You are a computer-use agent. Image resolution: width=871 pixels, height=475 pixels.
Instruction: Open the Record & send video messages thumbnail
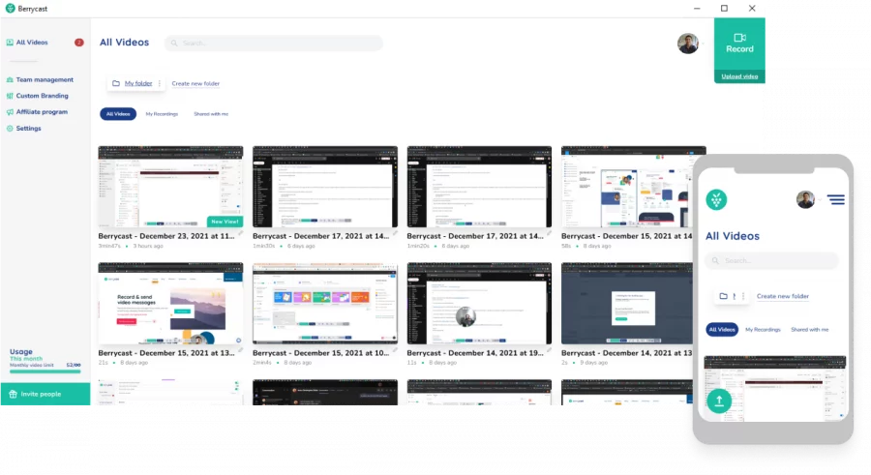point(170,304)
